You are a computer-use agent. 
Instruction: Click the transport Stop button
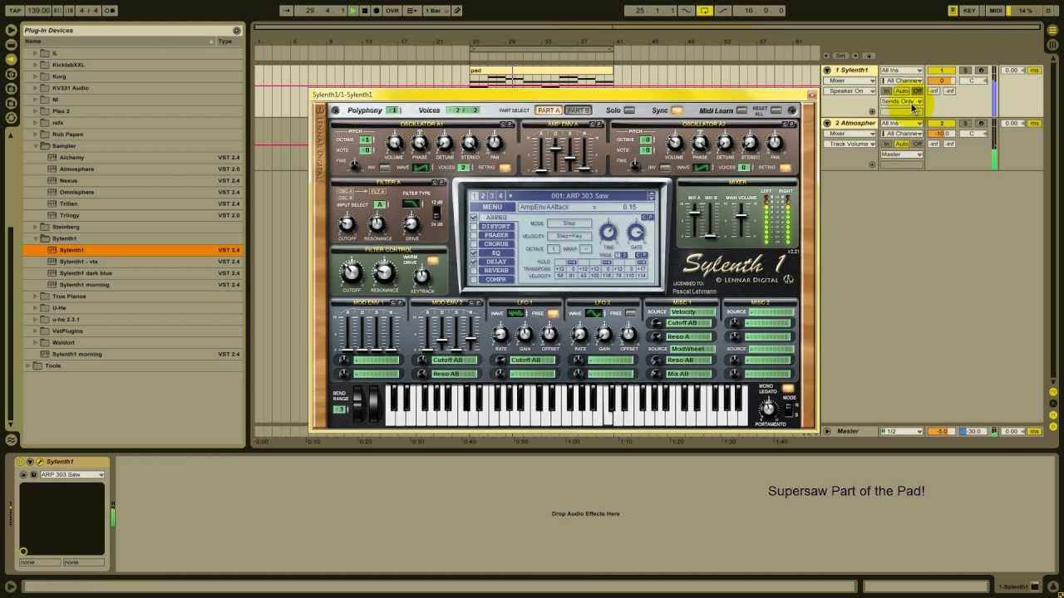364,11
